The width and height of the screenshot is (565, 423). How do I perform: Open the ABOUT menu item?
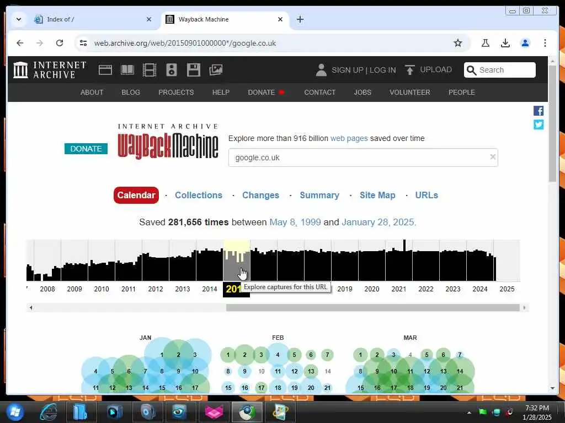click(92, 93)
